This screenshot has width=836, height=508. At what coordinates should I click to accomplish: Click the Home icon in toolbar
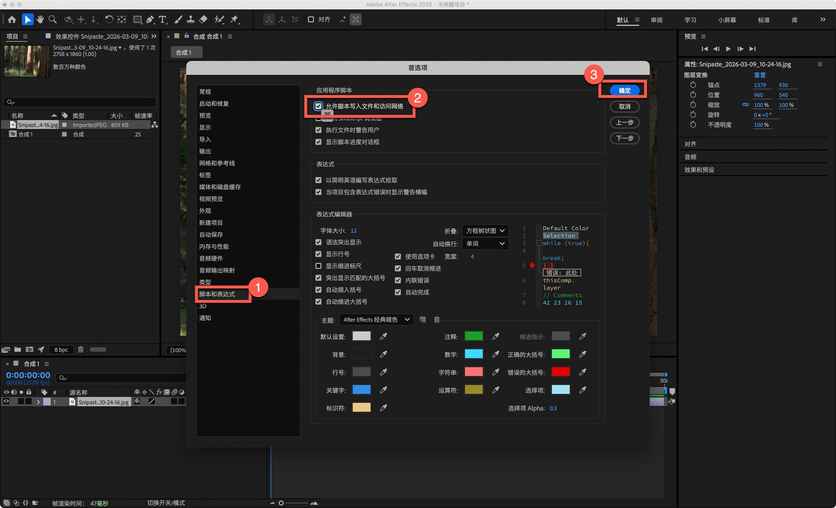(x=12, y=19)
